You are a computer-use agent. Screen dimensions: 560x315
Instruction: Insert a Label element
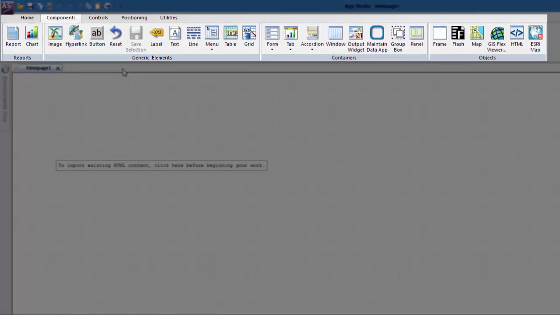pyautogui.click(x=156, y=37)
